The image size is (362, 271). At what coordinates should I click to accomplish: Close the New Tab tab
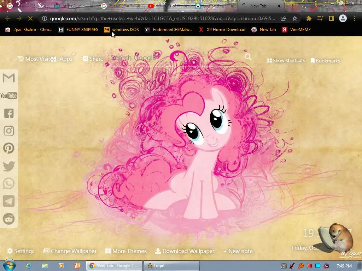point(279,6)
